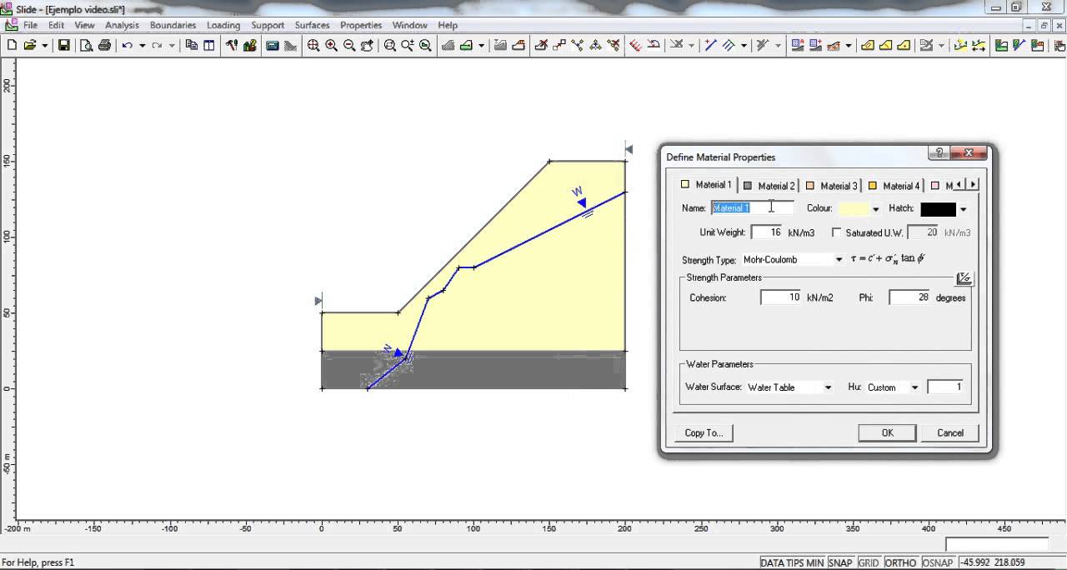Create a new file with New icon
Viewport: 1067px width, 570px height.
pyautogui.click(x=12, y=46)
